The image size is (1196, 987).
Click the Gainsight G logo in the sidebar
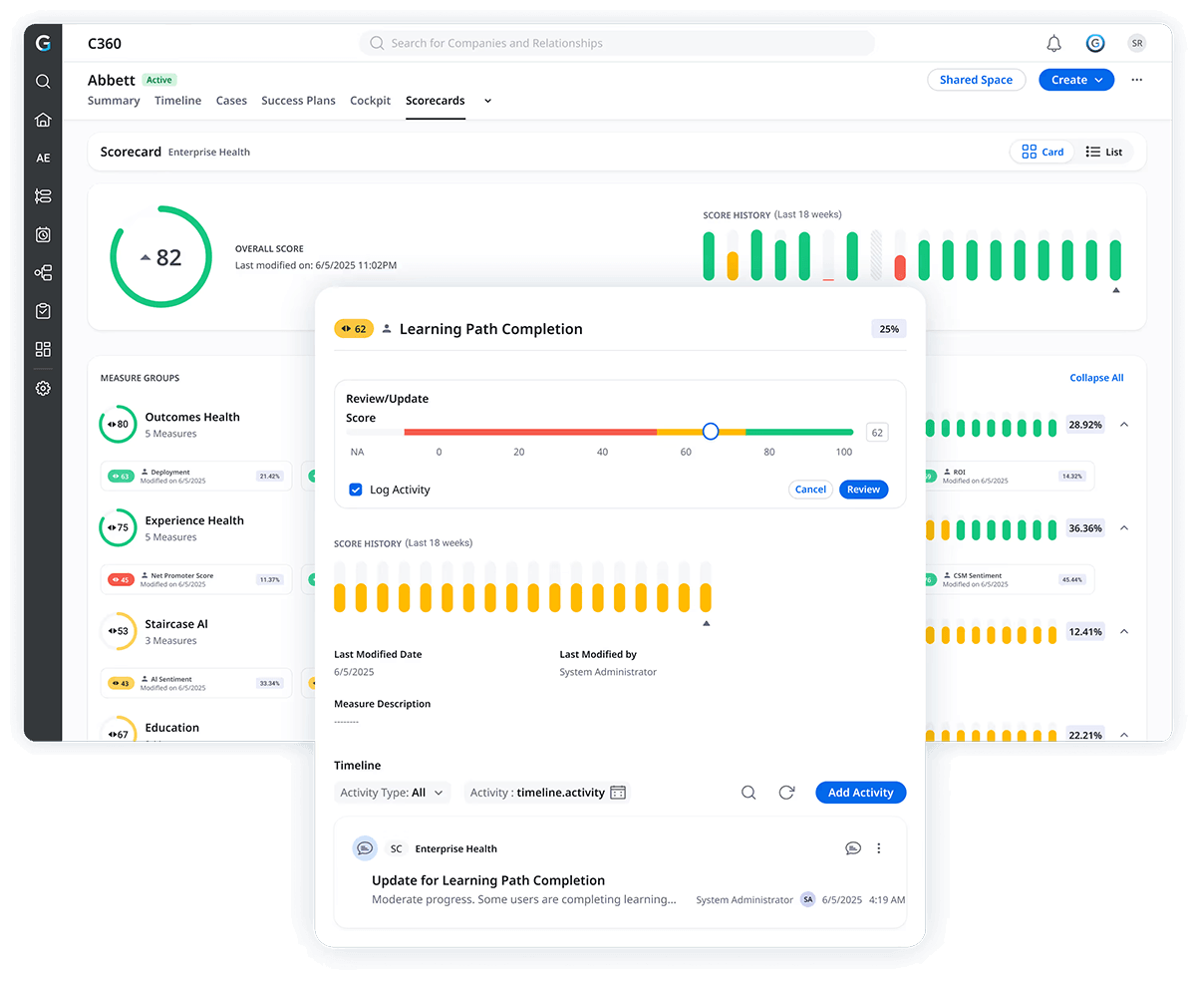(x=42, y=43)
